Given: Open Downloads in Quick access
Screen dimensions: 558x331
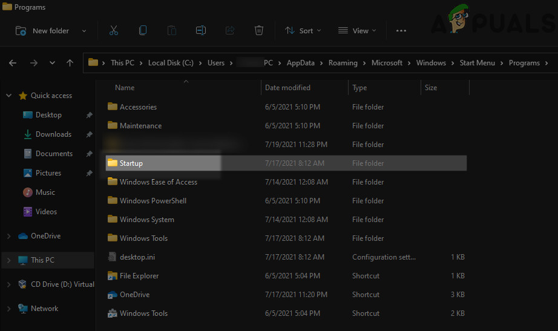Looking at the screenshot, I should tap(53, 134).
